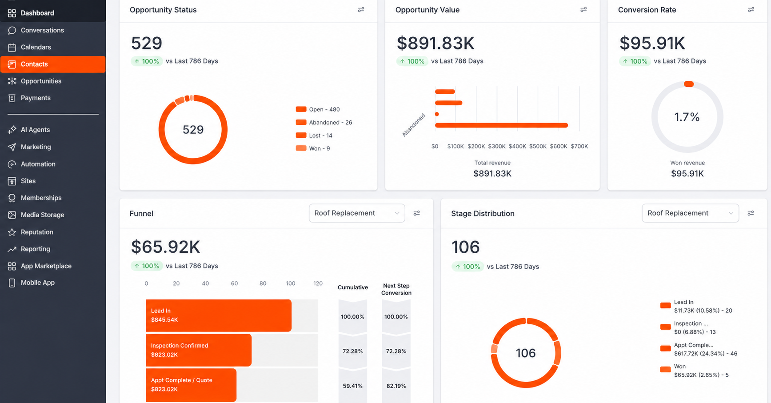Viewport: 771px width, 403px height.
Task: Click the Sites icon
Action: point(12,181)
